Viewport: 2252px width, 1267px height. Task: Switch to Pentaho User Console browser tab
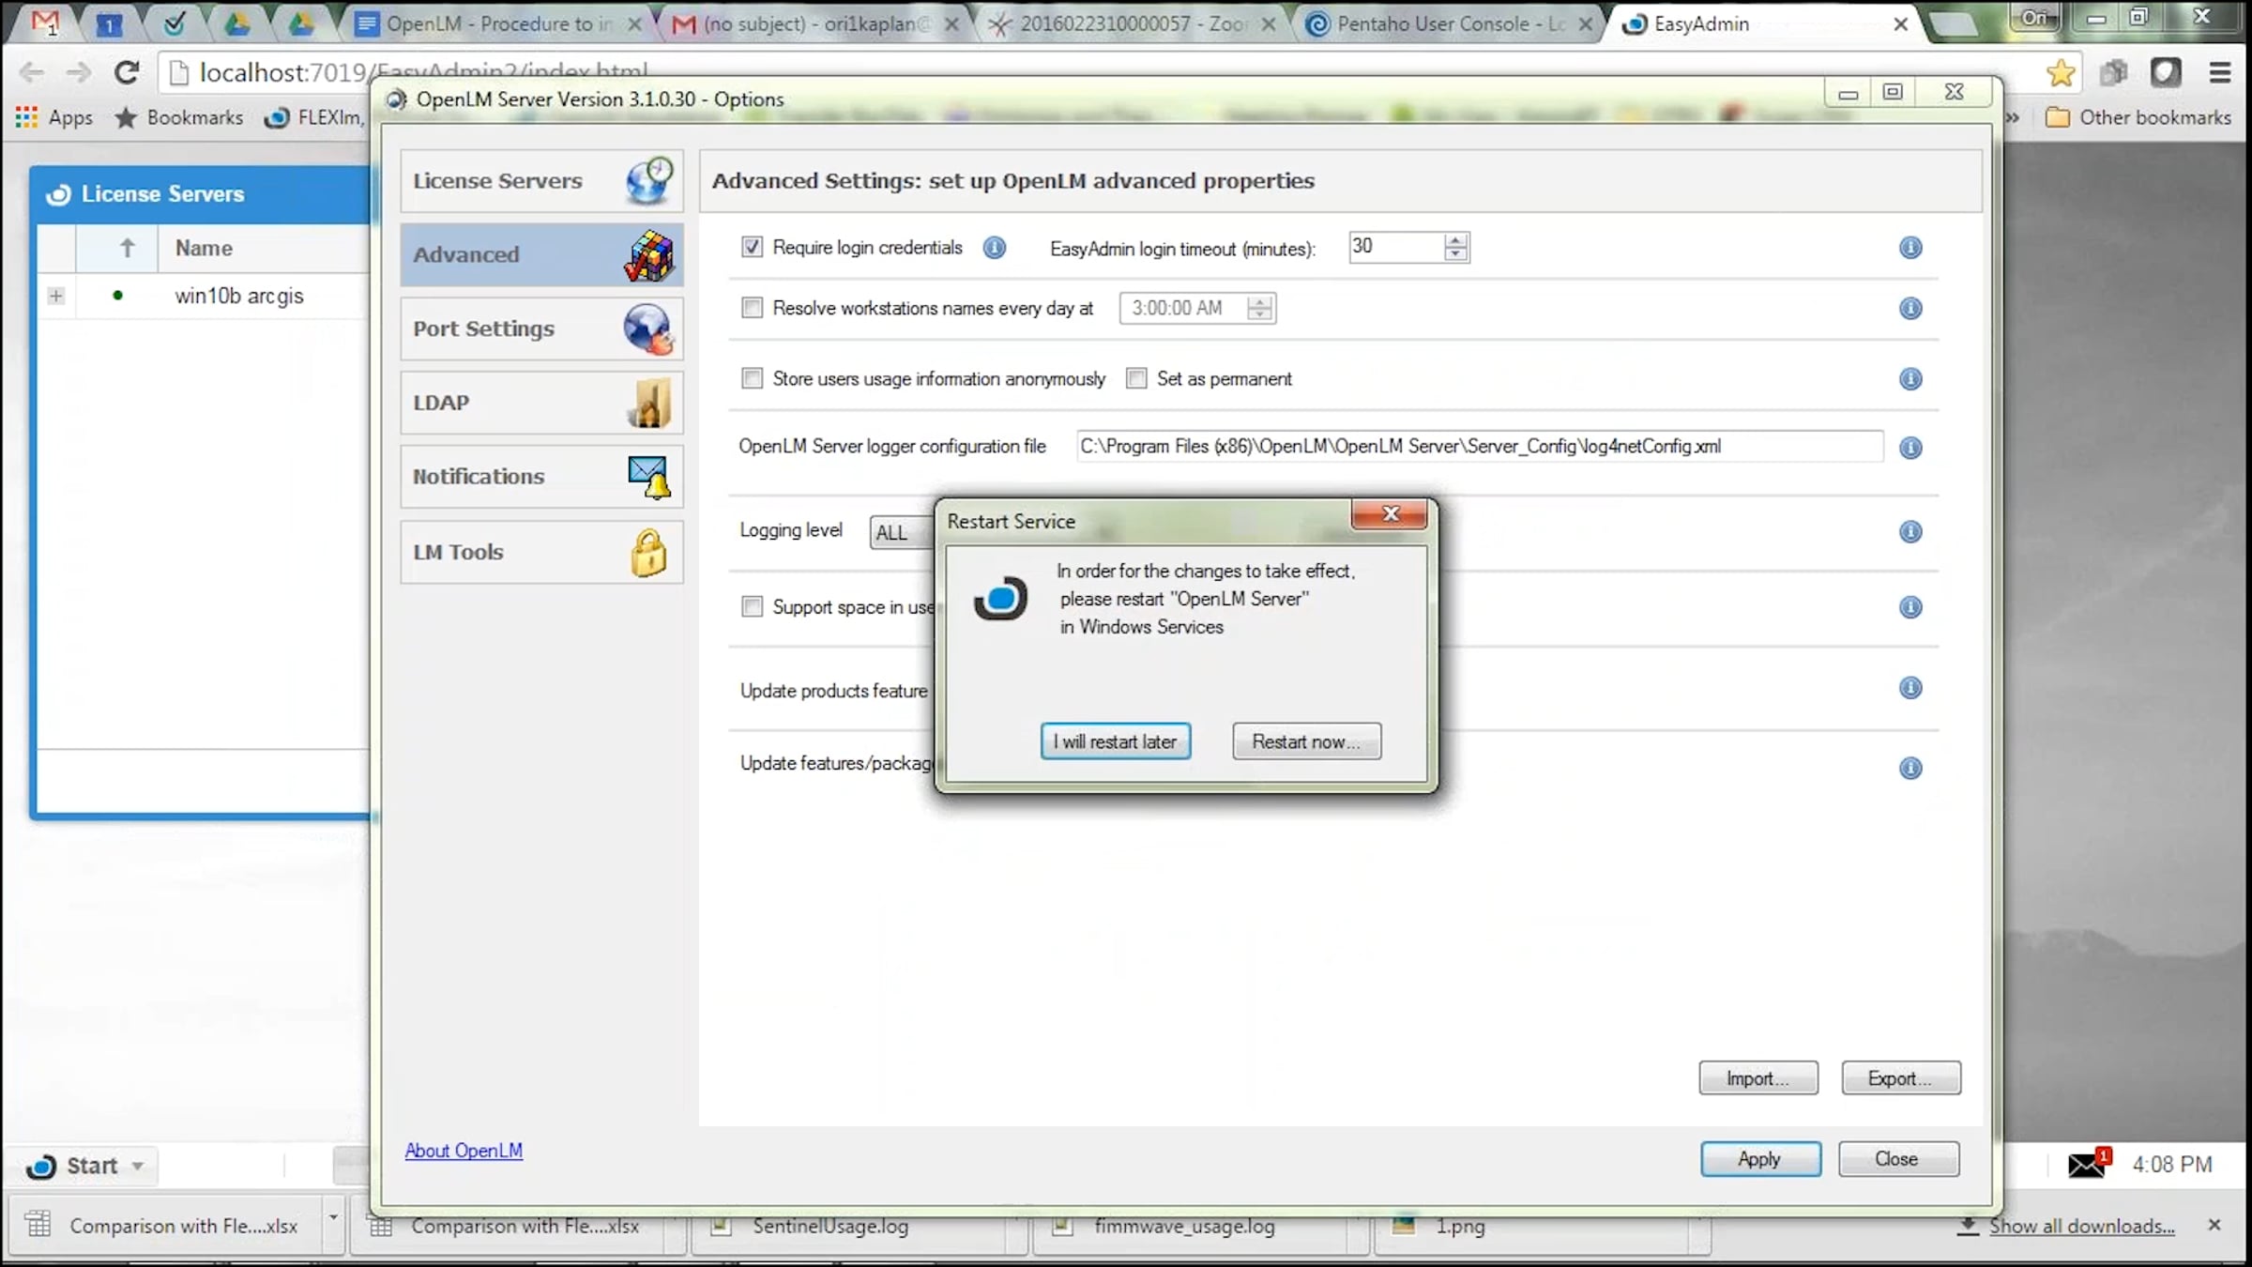pyautogui.click(x=1449, y=24)
